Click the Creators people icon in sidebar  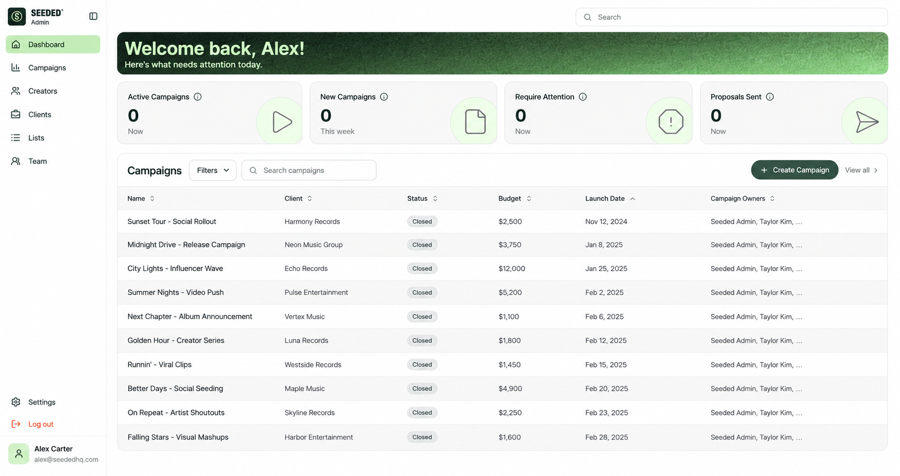coord(16,91)
